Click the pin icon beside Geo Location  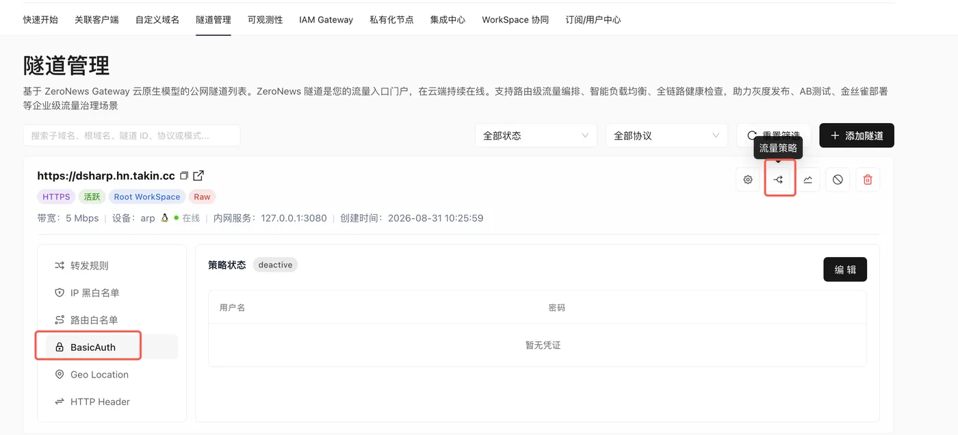coord(60,375)
